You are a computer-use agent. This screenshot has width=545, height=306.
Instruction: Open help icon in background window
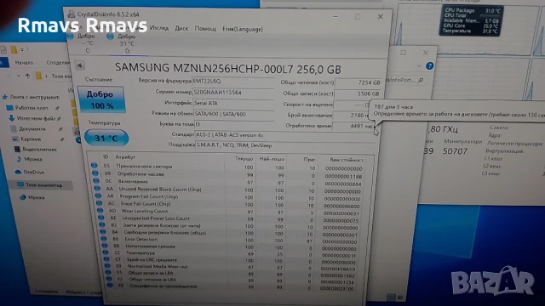click(429, 65)
